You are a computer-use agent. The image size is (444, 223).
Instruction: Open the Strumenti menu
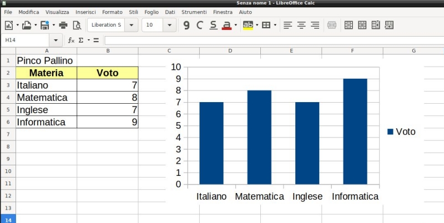pos(194,12)
